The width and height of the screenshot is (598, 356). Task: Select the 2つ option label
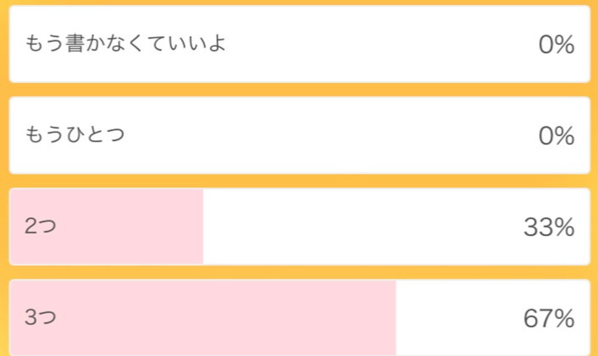(40, 226)
